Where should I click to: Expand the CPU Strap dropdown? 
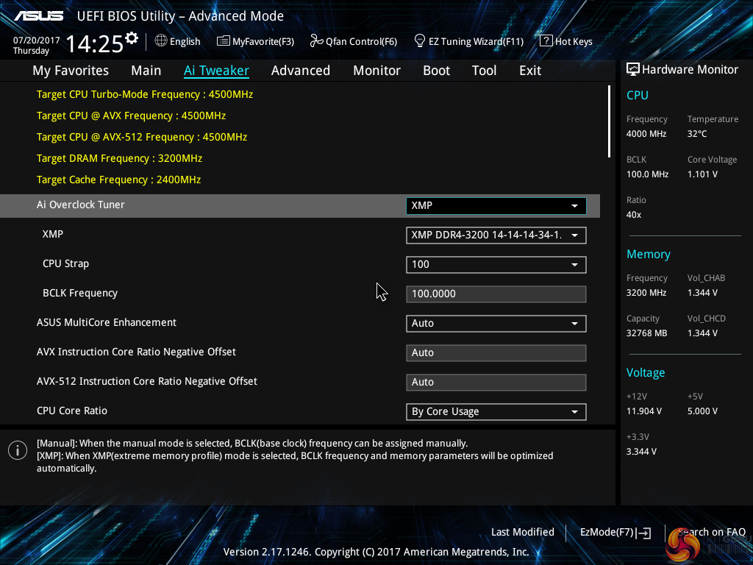click(496, 265)
